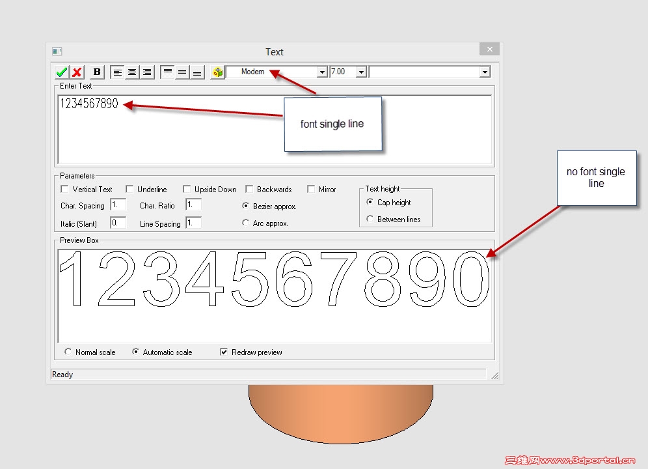The image size is (648, 469).
Task: Close the Text dialog window
Action: click(x=489, y=49)
